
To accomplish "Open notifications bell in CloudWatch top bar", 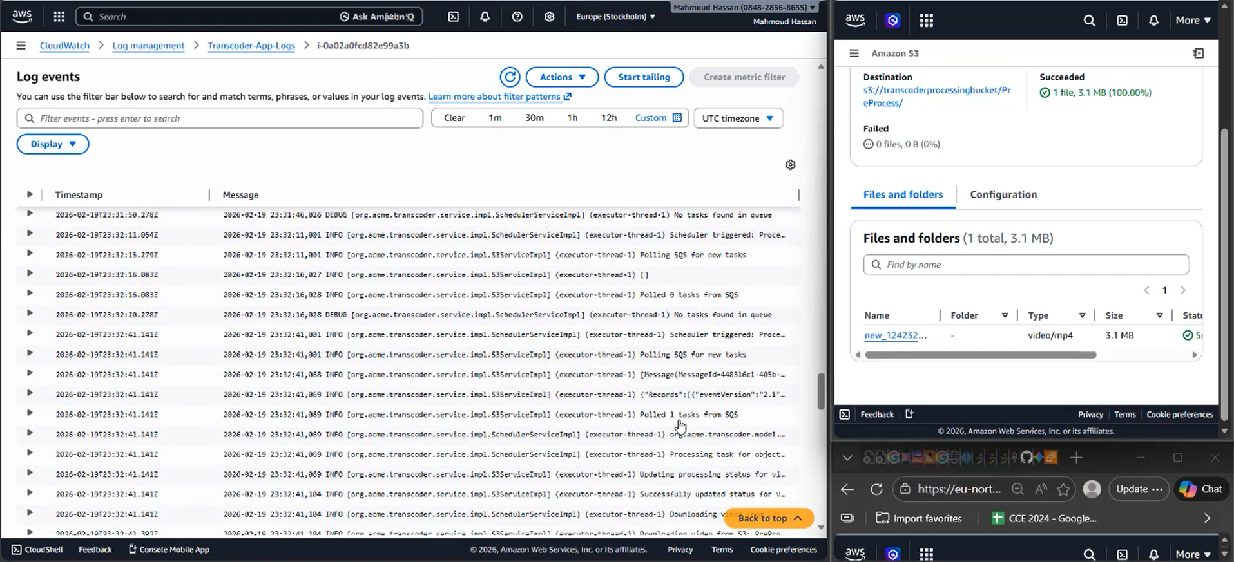I will click(x=485, y=17).
